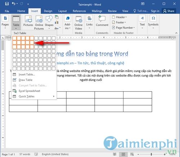The image size is (180, 157).
Task: Choose Excel Spreadsheet from the menu
Action: click(34, 91)
